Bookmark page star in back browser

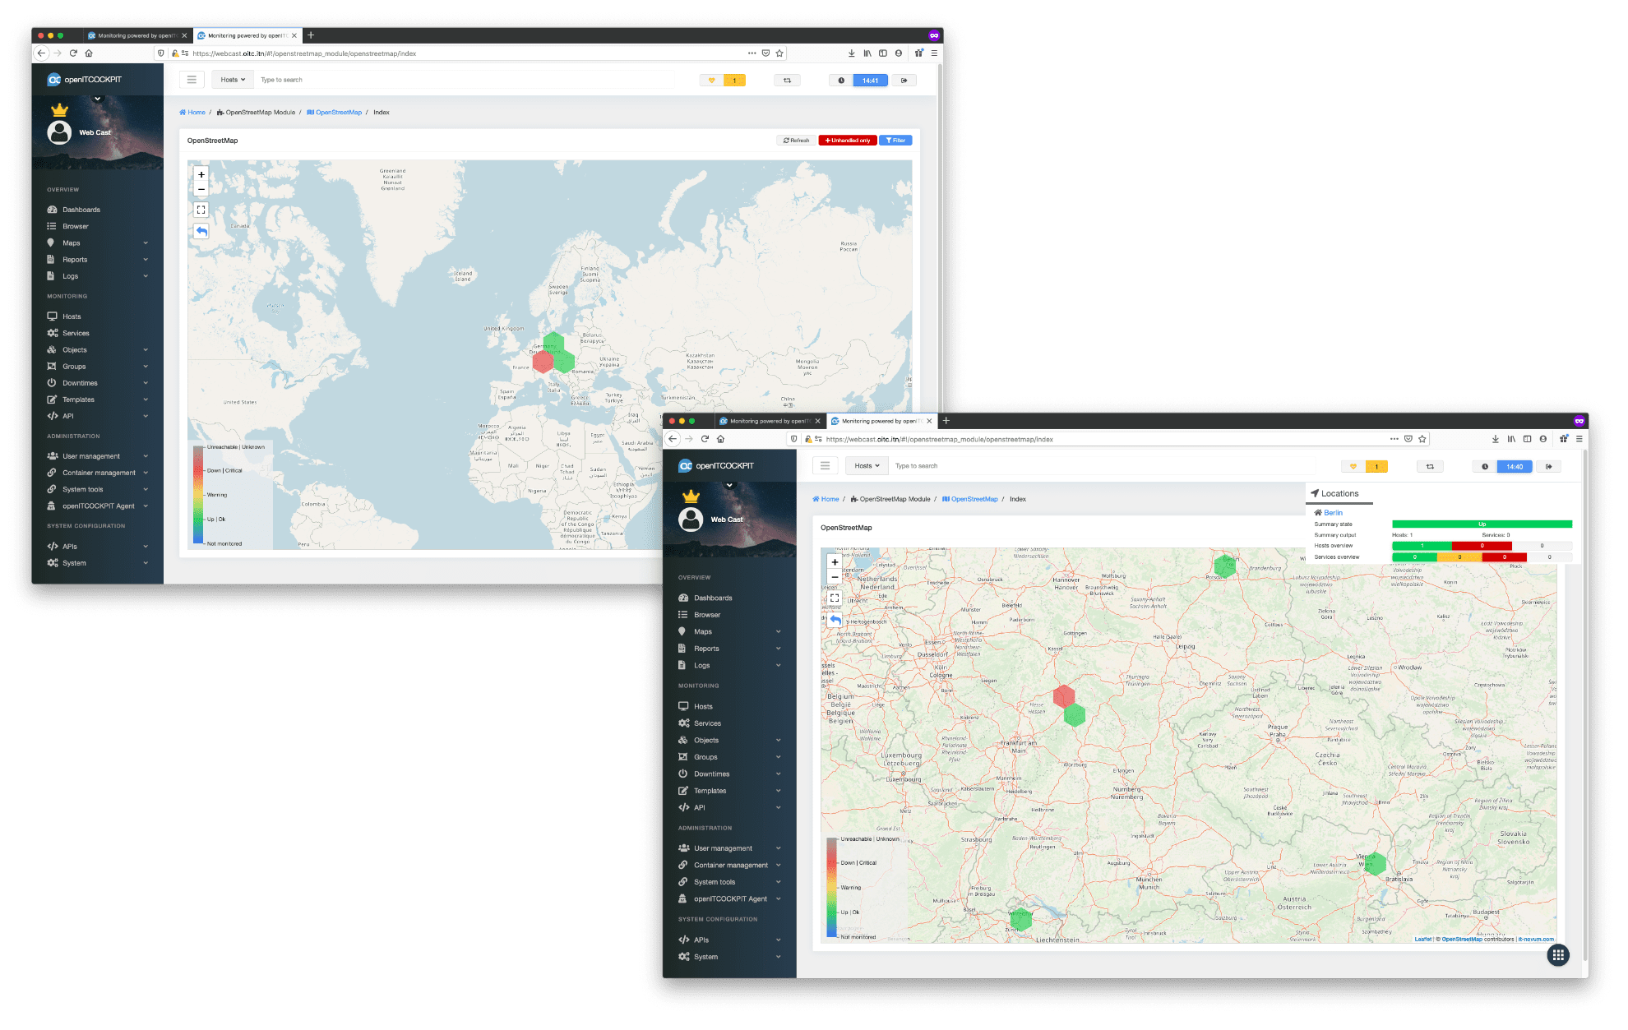click(x=779, y=53)
